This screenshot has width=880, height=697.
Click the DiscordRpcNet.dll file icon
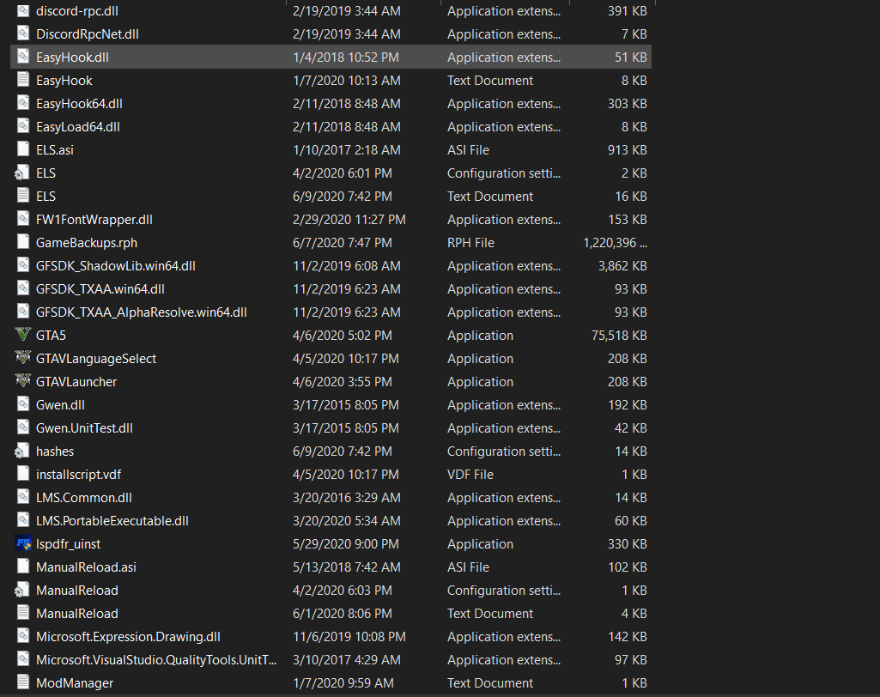pyautogui.click(x=23, y=33)
